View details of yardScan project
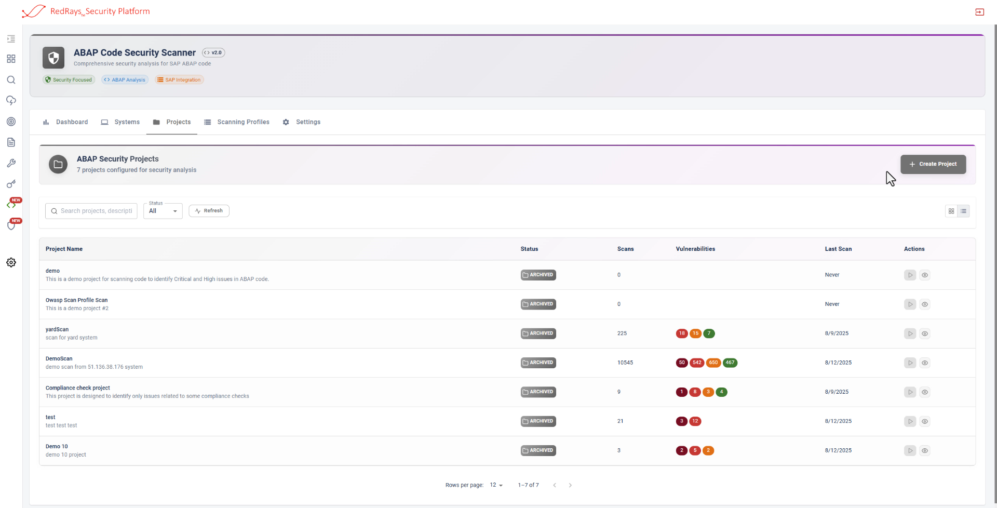Screen dimensions: 997x508 point(925,333)
